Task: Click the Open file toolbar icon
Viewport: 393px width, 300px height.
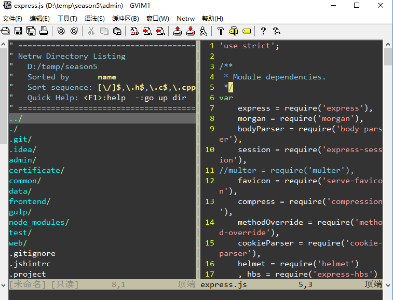Action: [x=5, y=31]
